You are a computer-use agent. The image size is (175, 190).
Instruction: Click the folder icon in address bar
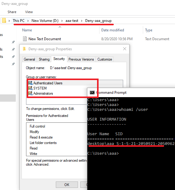(4, 20)
